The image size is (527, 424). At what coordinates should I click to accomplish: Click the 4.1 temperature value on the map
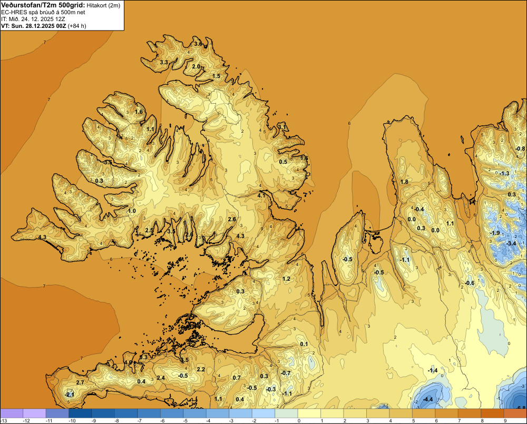tap(261, 195)
